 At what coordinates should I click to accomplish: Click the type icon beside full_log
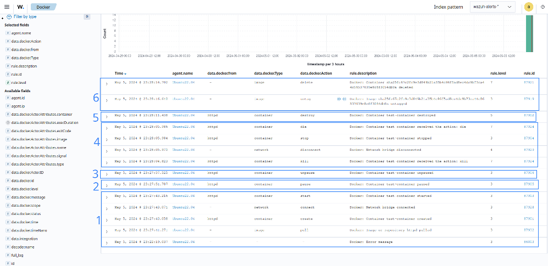[8, 255]
